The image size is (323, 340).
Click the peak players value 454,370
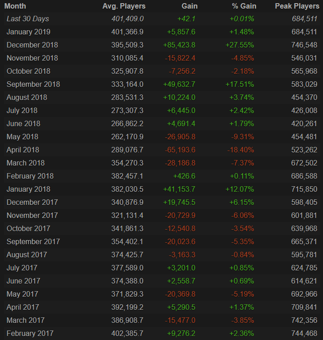click(x=304, y=97)
